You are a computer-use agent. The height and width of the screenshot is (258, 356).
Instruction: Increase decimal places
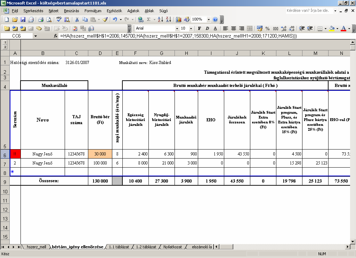(x=284, y=29)
